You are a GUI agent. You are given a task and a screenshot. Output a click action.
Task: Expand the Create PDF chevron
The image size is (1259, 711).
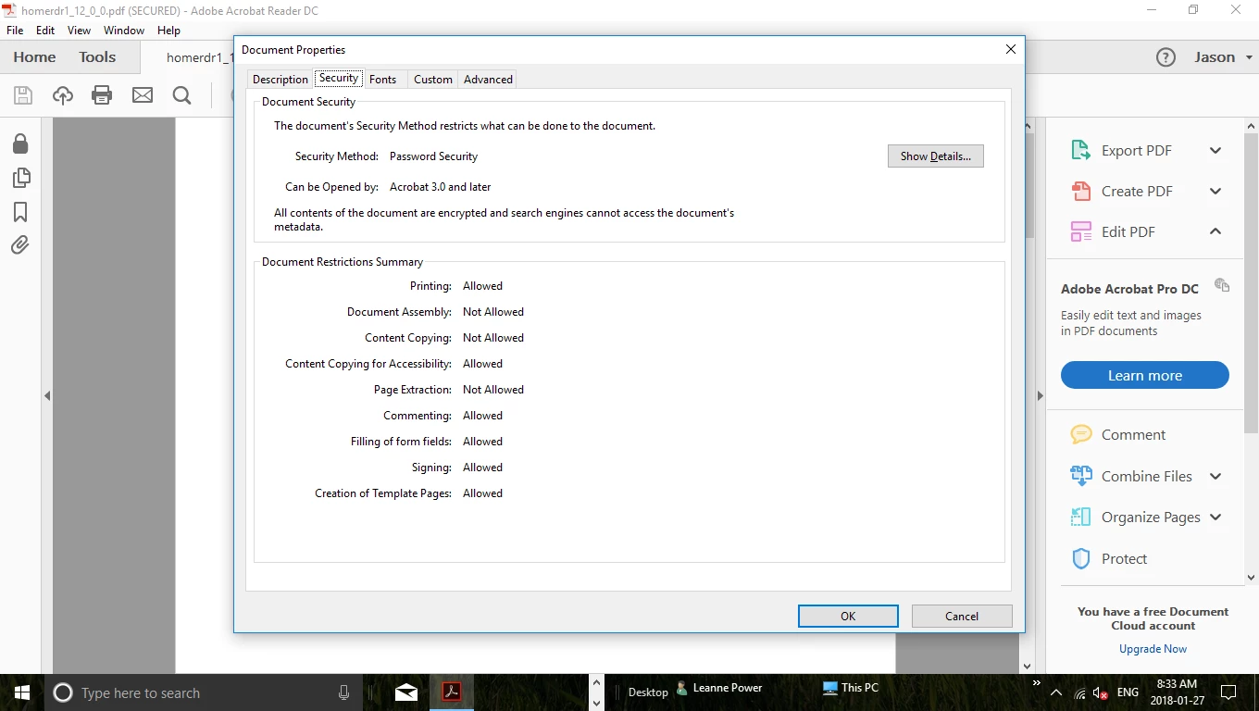point(1215,191)
